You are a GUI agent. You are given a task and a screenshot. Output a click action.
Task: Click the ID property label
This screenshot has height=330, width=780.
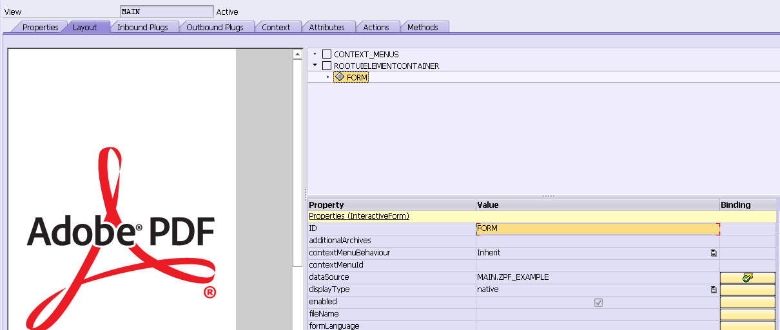pos(313,228)
